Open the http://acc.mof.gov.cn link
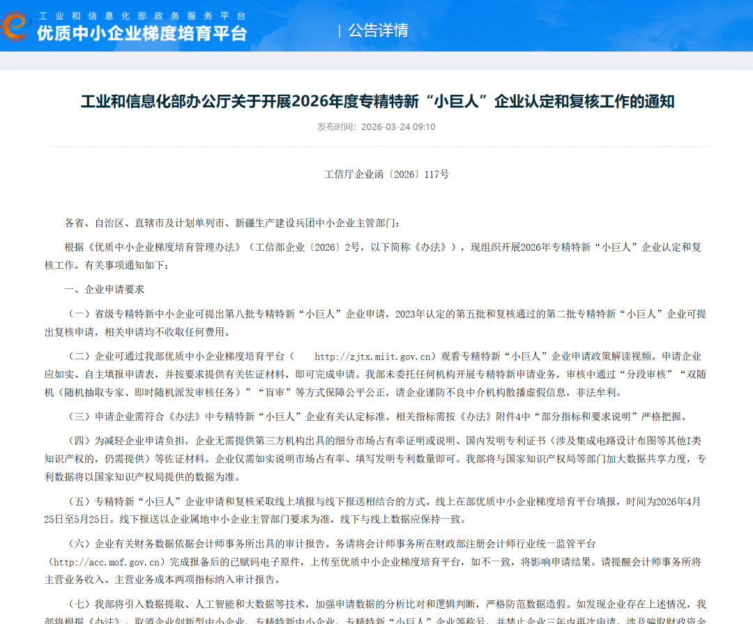 [x=106, y=561]
